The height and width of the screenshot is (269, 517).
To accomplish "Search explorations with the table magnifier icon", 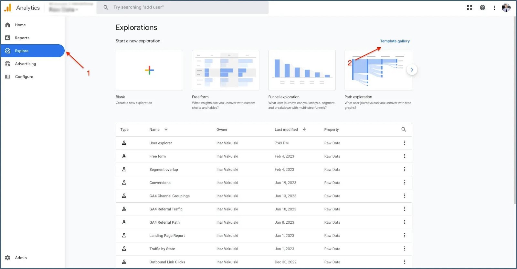I will (404, 129).
